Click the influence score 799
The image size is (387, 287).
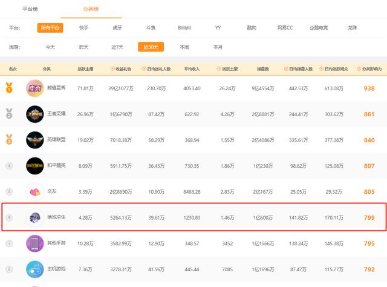click(369, 218)
